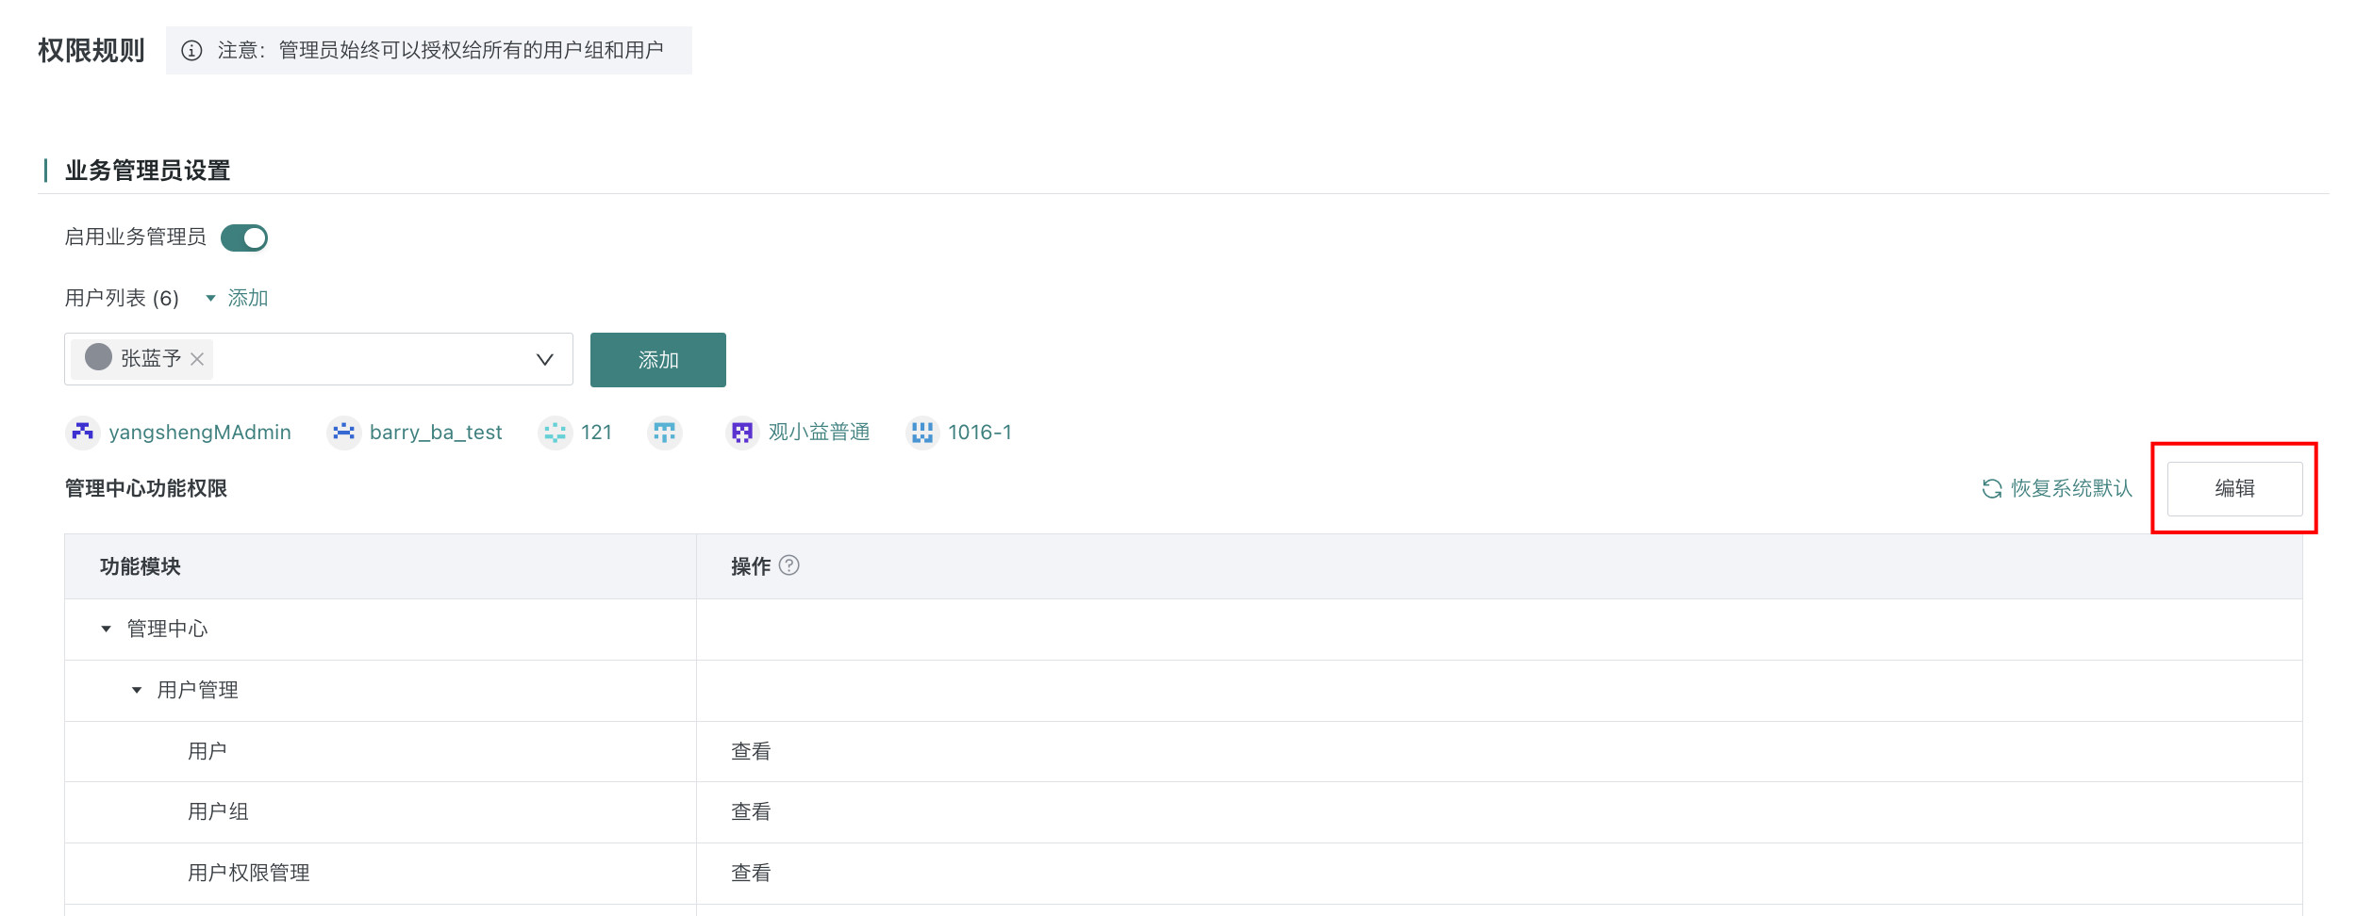Open the yangshengMAdmin user link
This screenshot has width=2373, height=916.
(200, 433)
